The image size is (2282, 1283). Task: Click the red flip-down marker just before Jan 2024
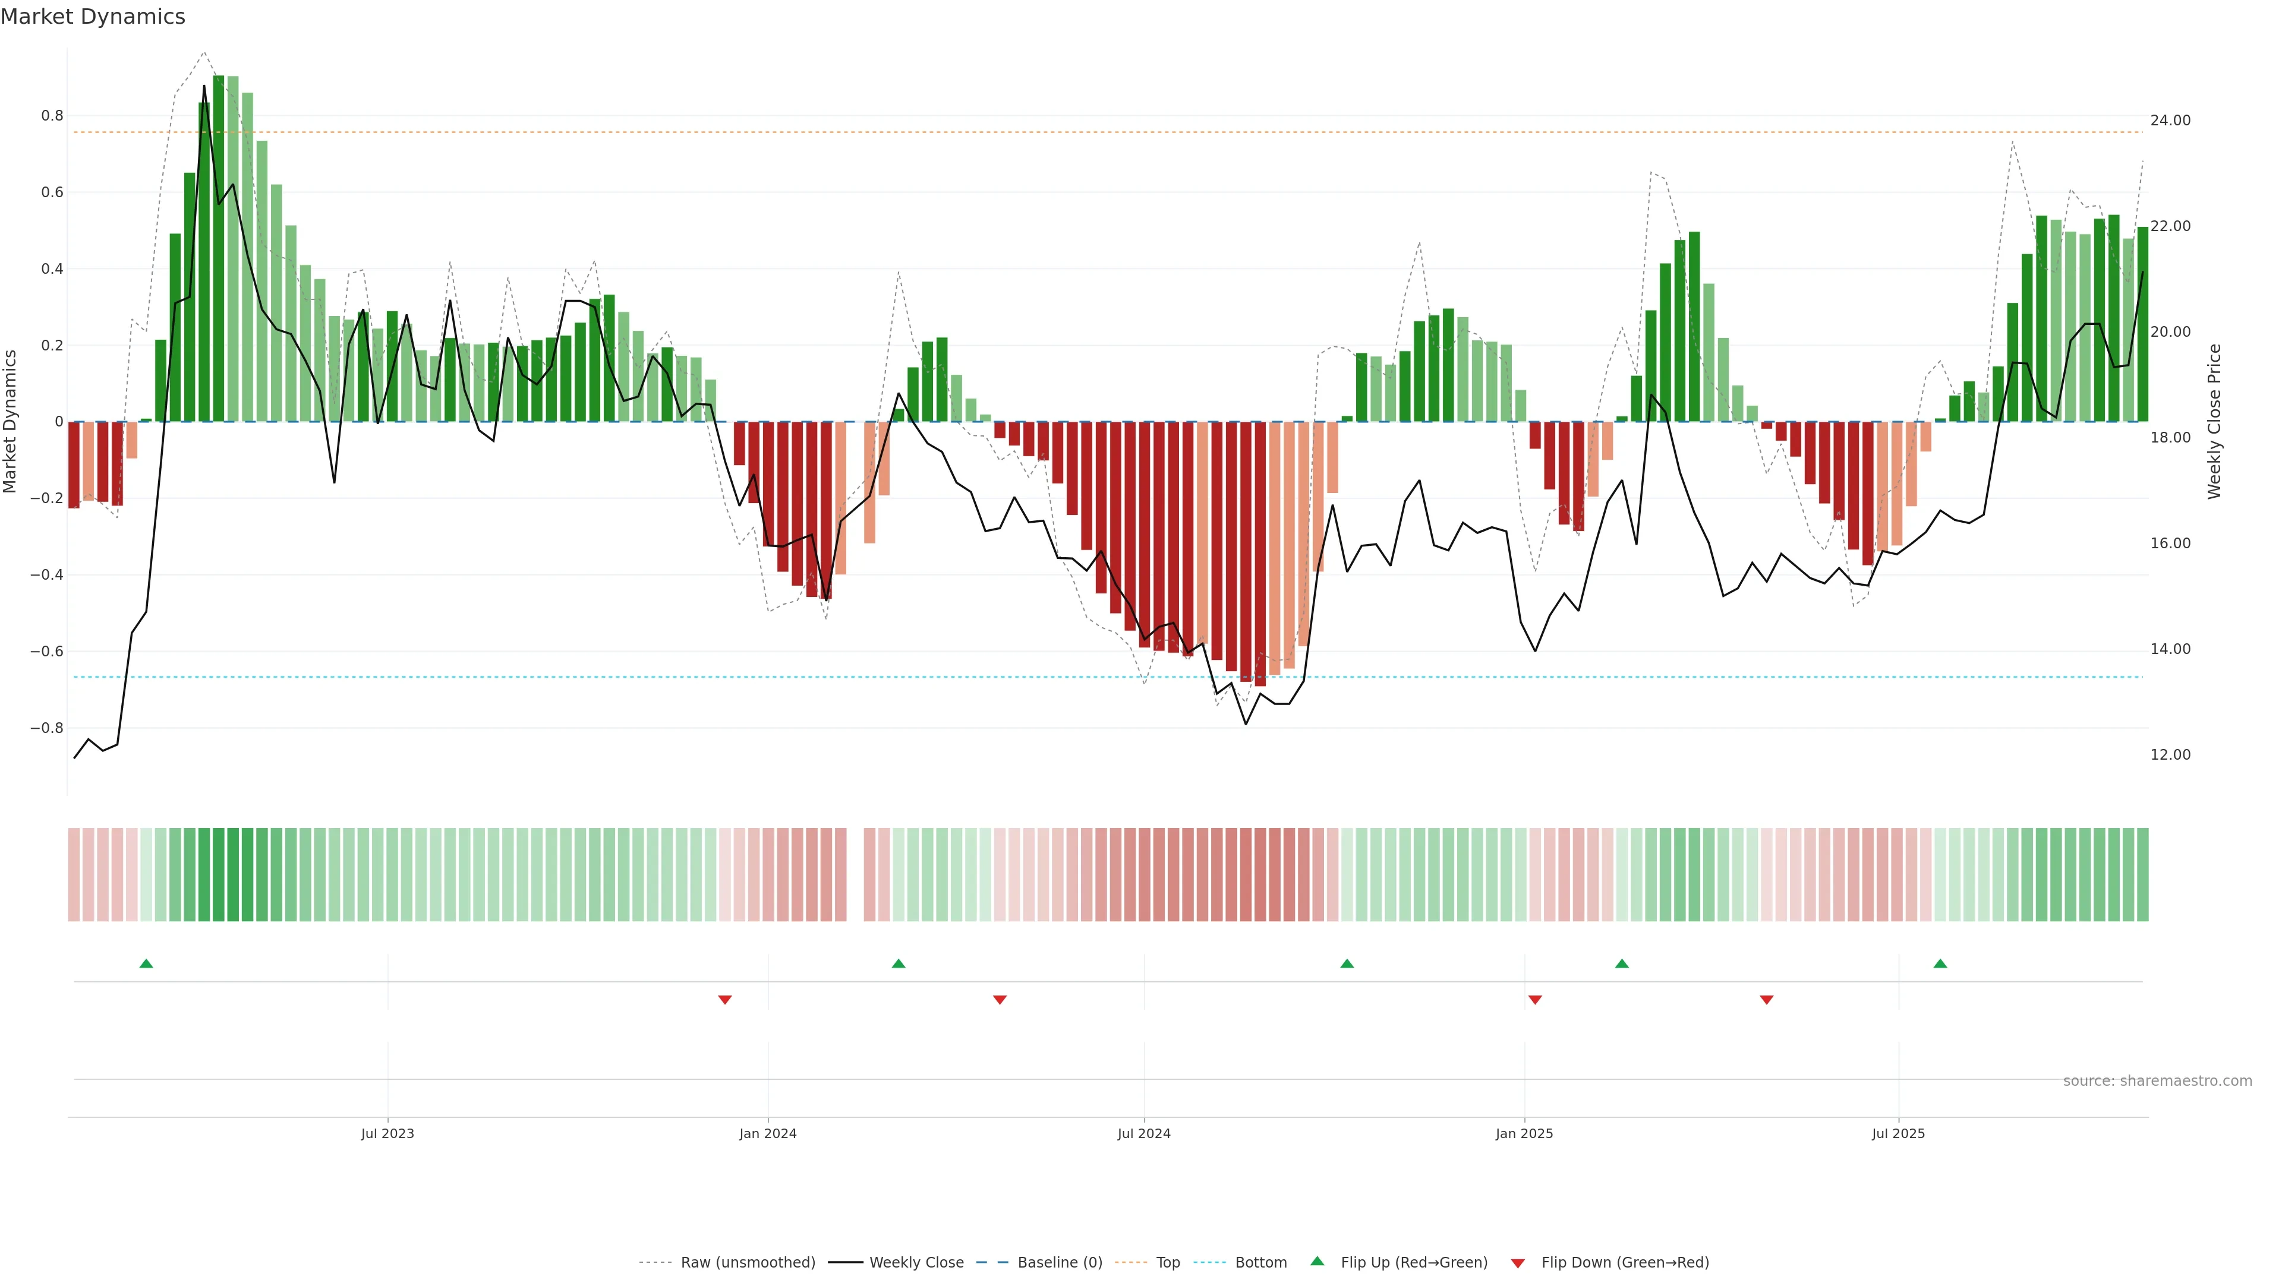pyautogui.click(x=724, y=1000)
